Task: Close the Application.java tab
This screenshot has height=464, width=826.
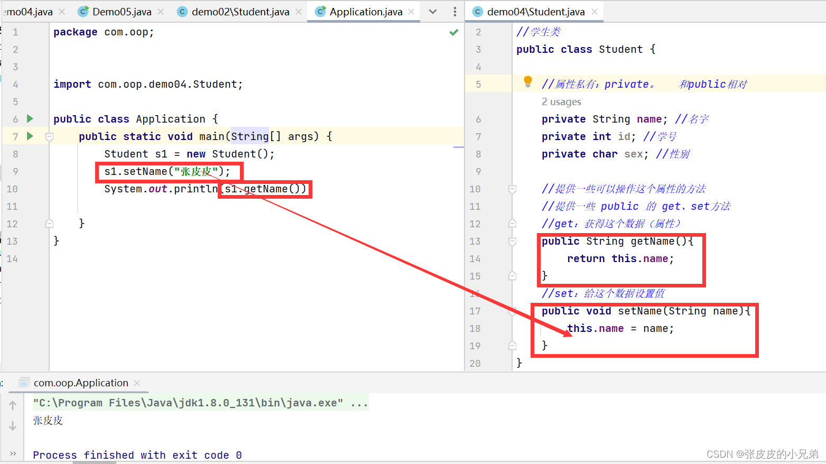Action: coord(411,12)
